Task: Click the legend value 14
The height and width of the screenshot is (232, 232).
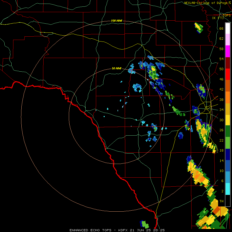Action: [x=221, y=161]
